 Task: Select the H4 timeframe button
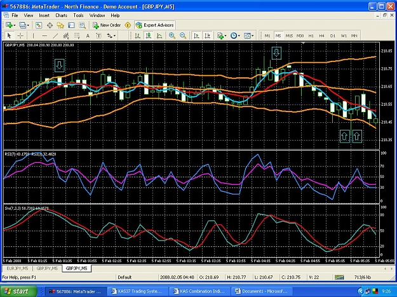point(321,36)
